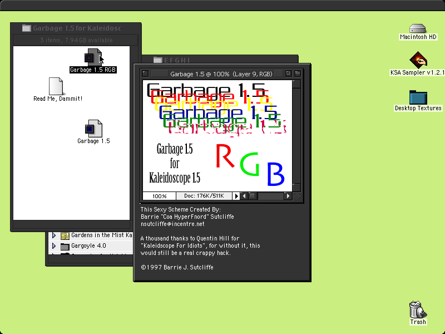Viewport: 445px width, 334px height.
Task: Open the KSA Sampler v1.2.1 application icon
Action: [x=418, y=60]
